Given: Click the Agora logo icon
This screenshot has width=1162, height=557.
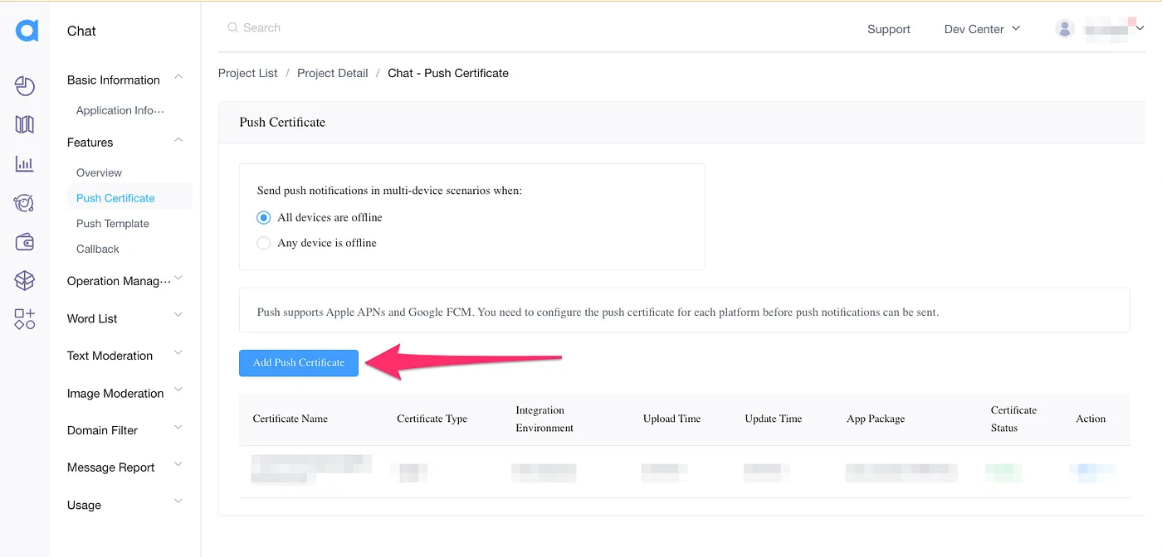Looking at the screenshot, I should point(27,31).
